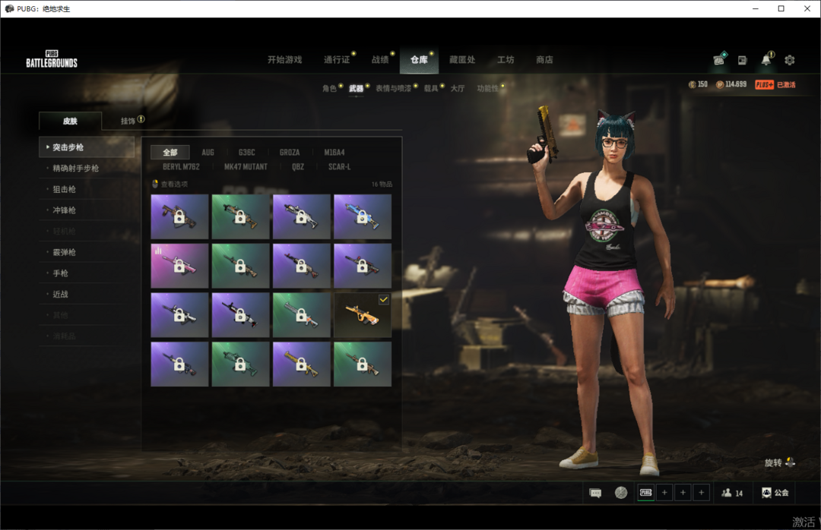Viewport: 821px width, 530px height.
Task: Select the 全部 filter
Action: pos(170,153)
